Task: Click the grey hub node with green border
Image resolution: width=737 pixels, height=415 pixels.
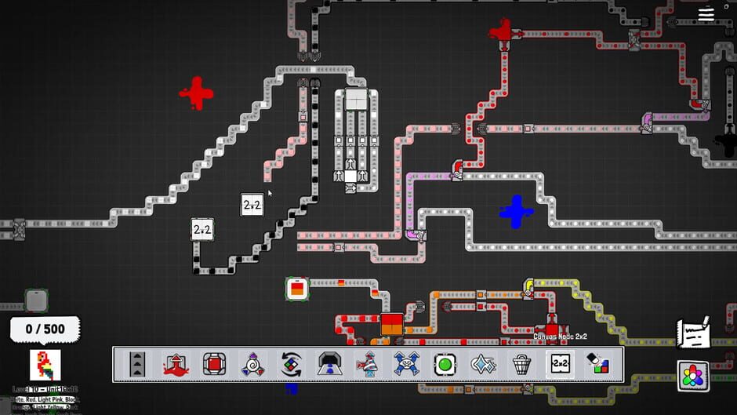Action: [36, 300]
